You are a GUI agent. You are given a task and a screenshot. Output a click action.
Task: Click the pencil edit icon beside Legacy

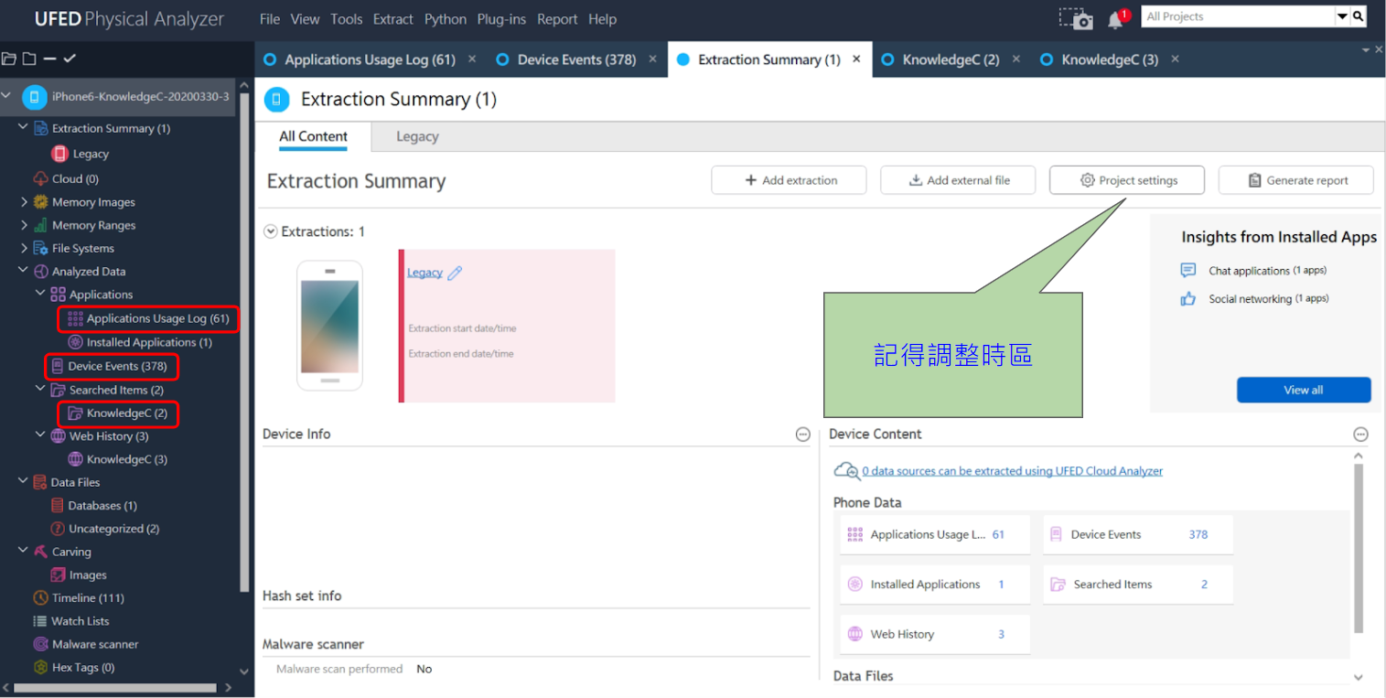pos(455,273)
